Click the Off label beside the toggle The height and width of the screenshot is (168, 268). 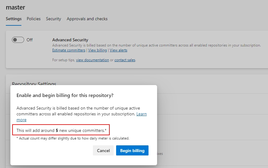[30, 40]
